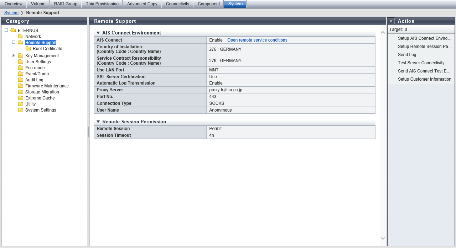Switch to the RAID Group tab
The width and height of the screenshot is (456, 248).
click(66, 4)
